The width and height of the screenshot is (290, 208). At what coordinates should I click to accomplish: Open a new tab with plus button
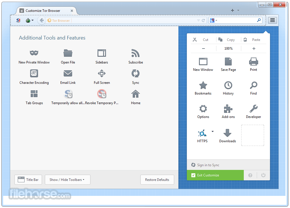(233, 10)
